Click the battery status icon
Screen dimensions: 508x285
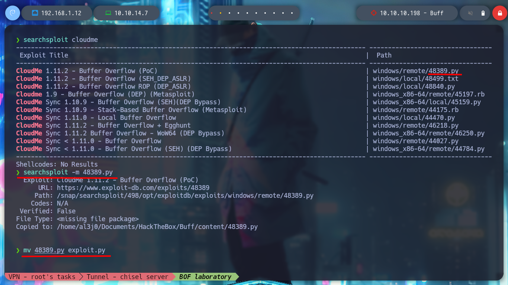click(483, 13)
